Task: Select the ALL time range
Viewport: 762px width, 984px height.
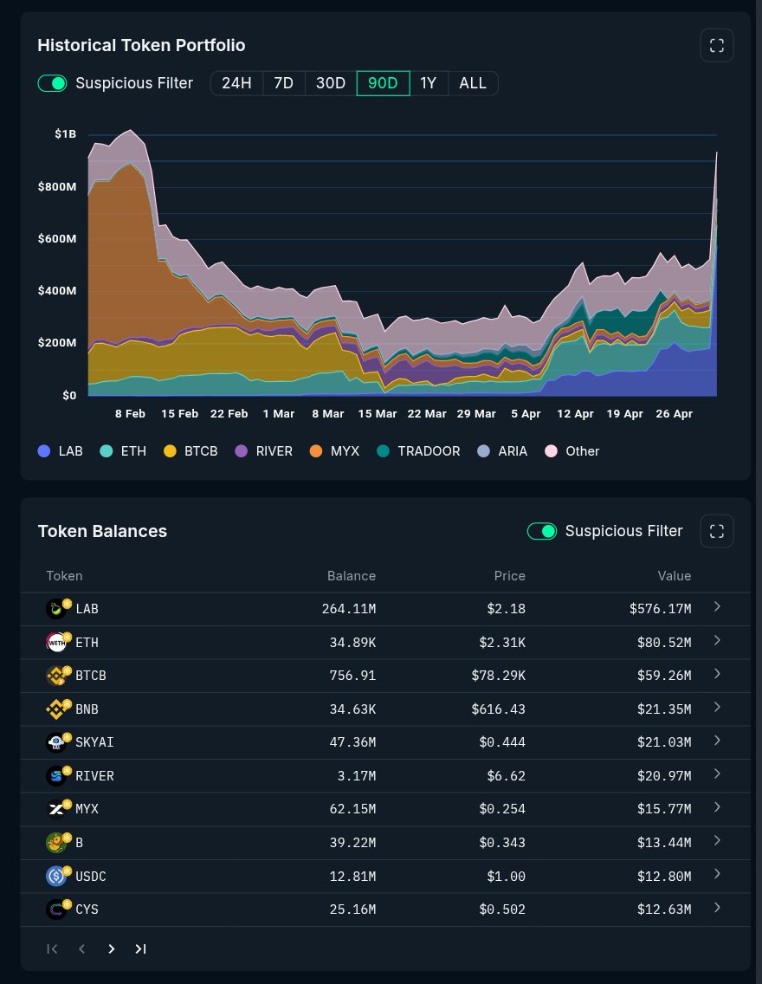Action: pos(473,83)
